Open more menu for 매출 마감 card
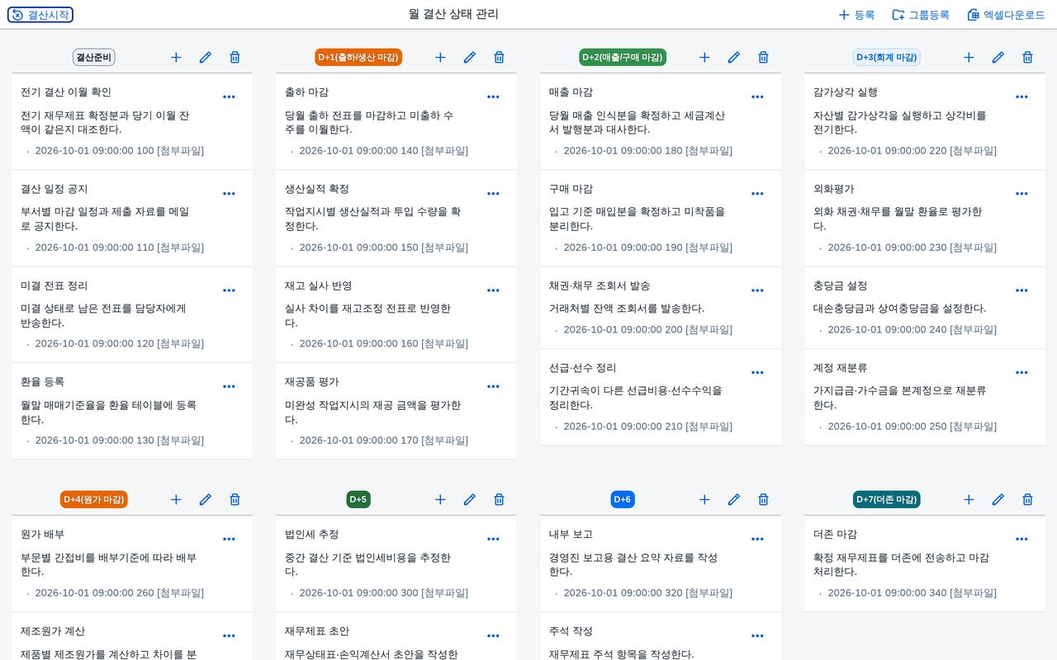Screen dimensions: 1057x660 coord(757,97)
